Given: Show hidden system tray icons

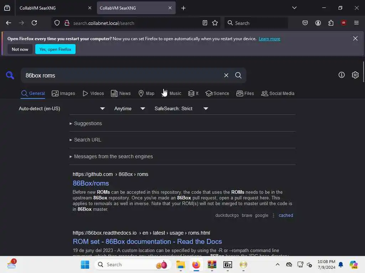Looking at the screenshot, I should 277,264.
